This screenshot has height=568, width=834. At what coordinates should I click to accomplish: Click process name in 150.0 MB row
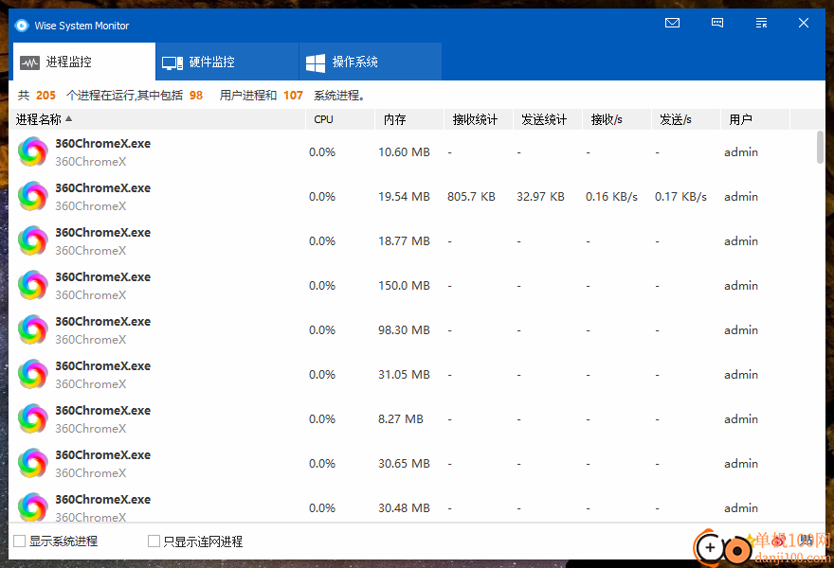point(103,277)
